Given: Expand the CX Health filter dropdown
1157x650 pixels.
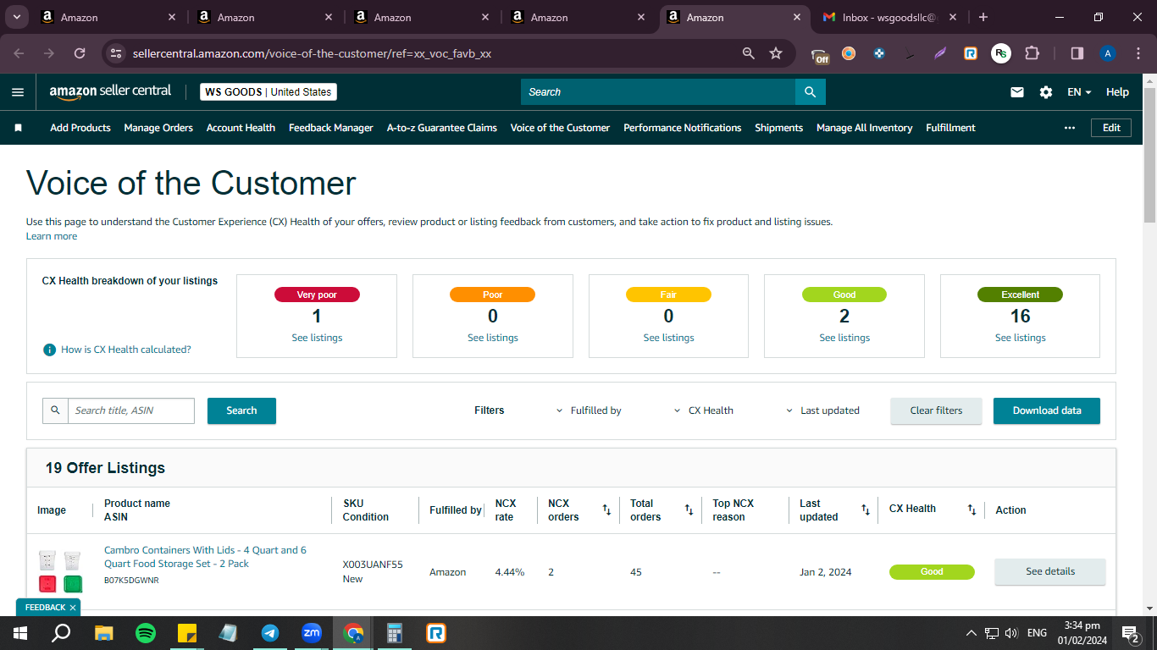Looking at the screenshot, I should click(x=704, y=410).
